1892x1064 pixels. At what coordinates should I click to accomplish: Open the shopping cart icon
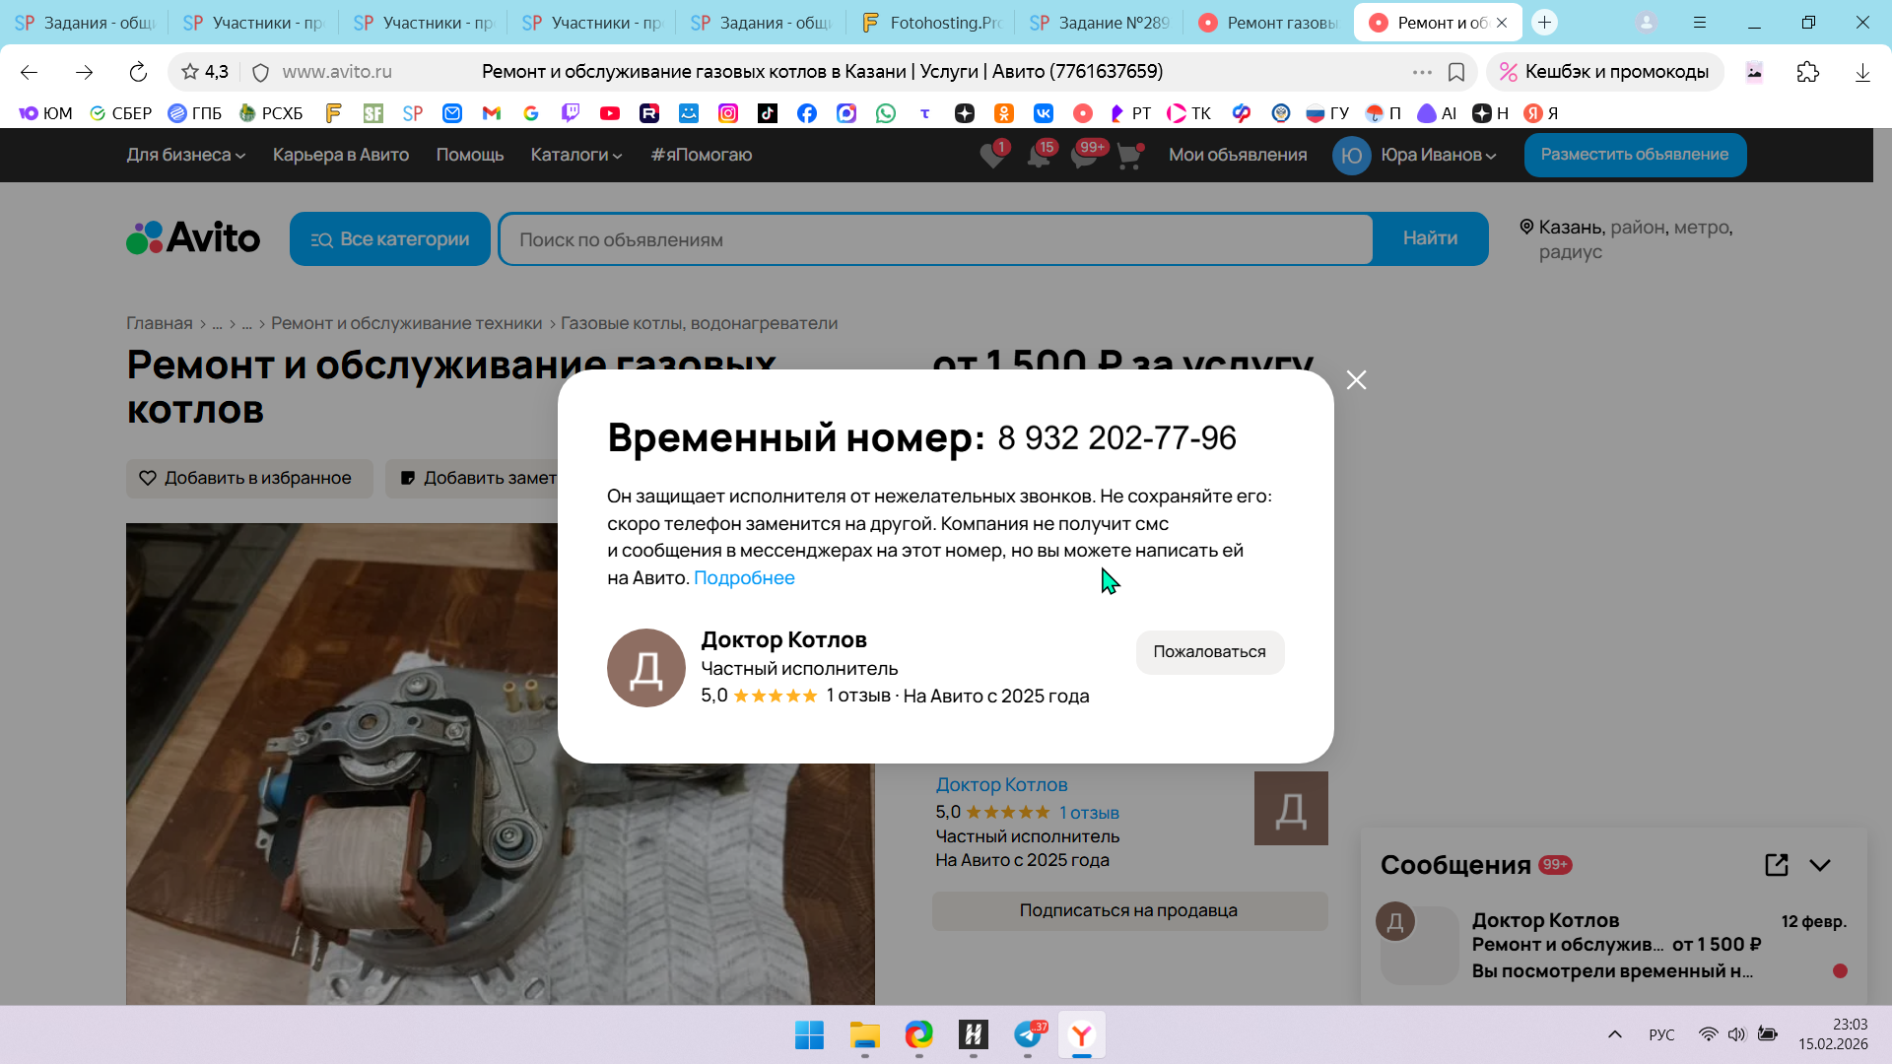(1129, 156)
